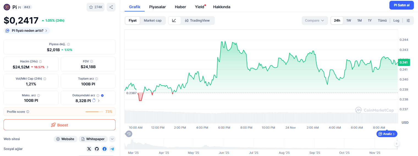
Task: Click the mini history chart near Jun '25
Action: [224, 144]
